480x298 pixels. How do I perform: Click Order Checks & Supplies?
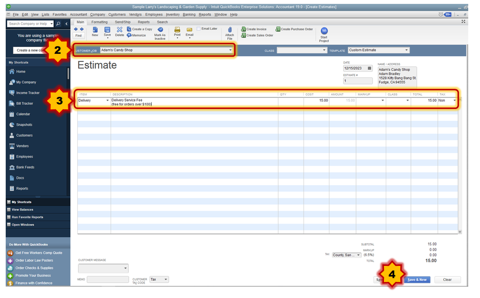point(34,268)
